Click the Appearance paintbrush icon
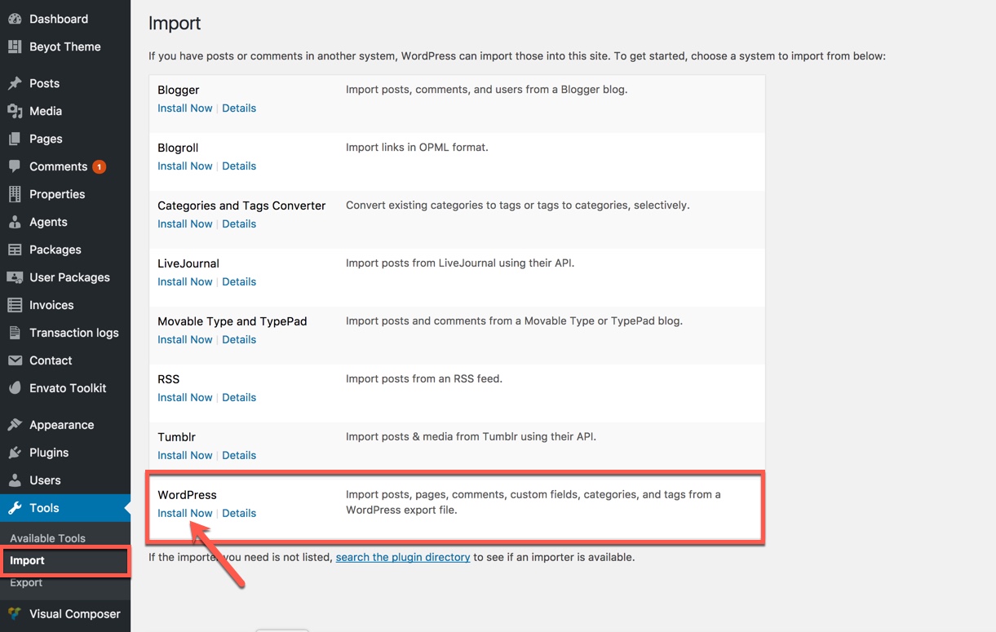 pyautogui.click(x=15, y=425)
